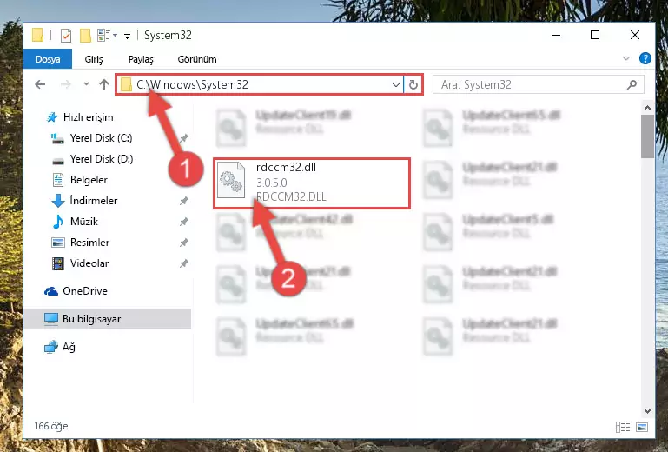Click the 3.0.5.0 version text

click(272, 183)
